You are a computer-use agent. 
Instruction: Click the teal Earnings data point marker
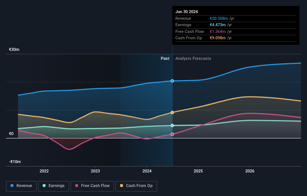pyautogui.click(x=172, y=126)
